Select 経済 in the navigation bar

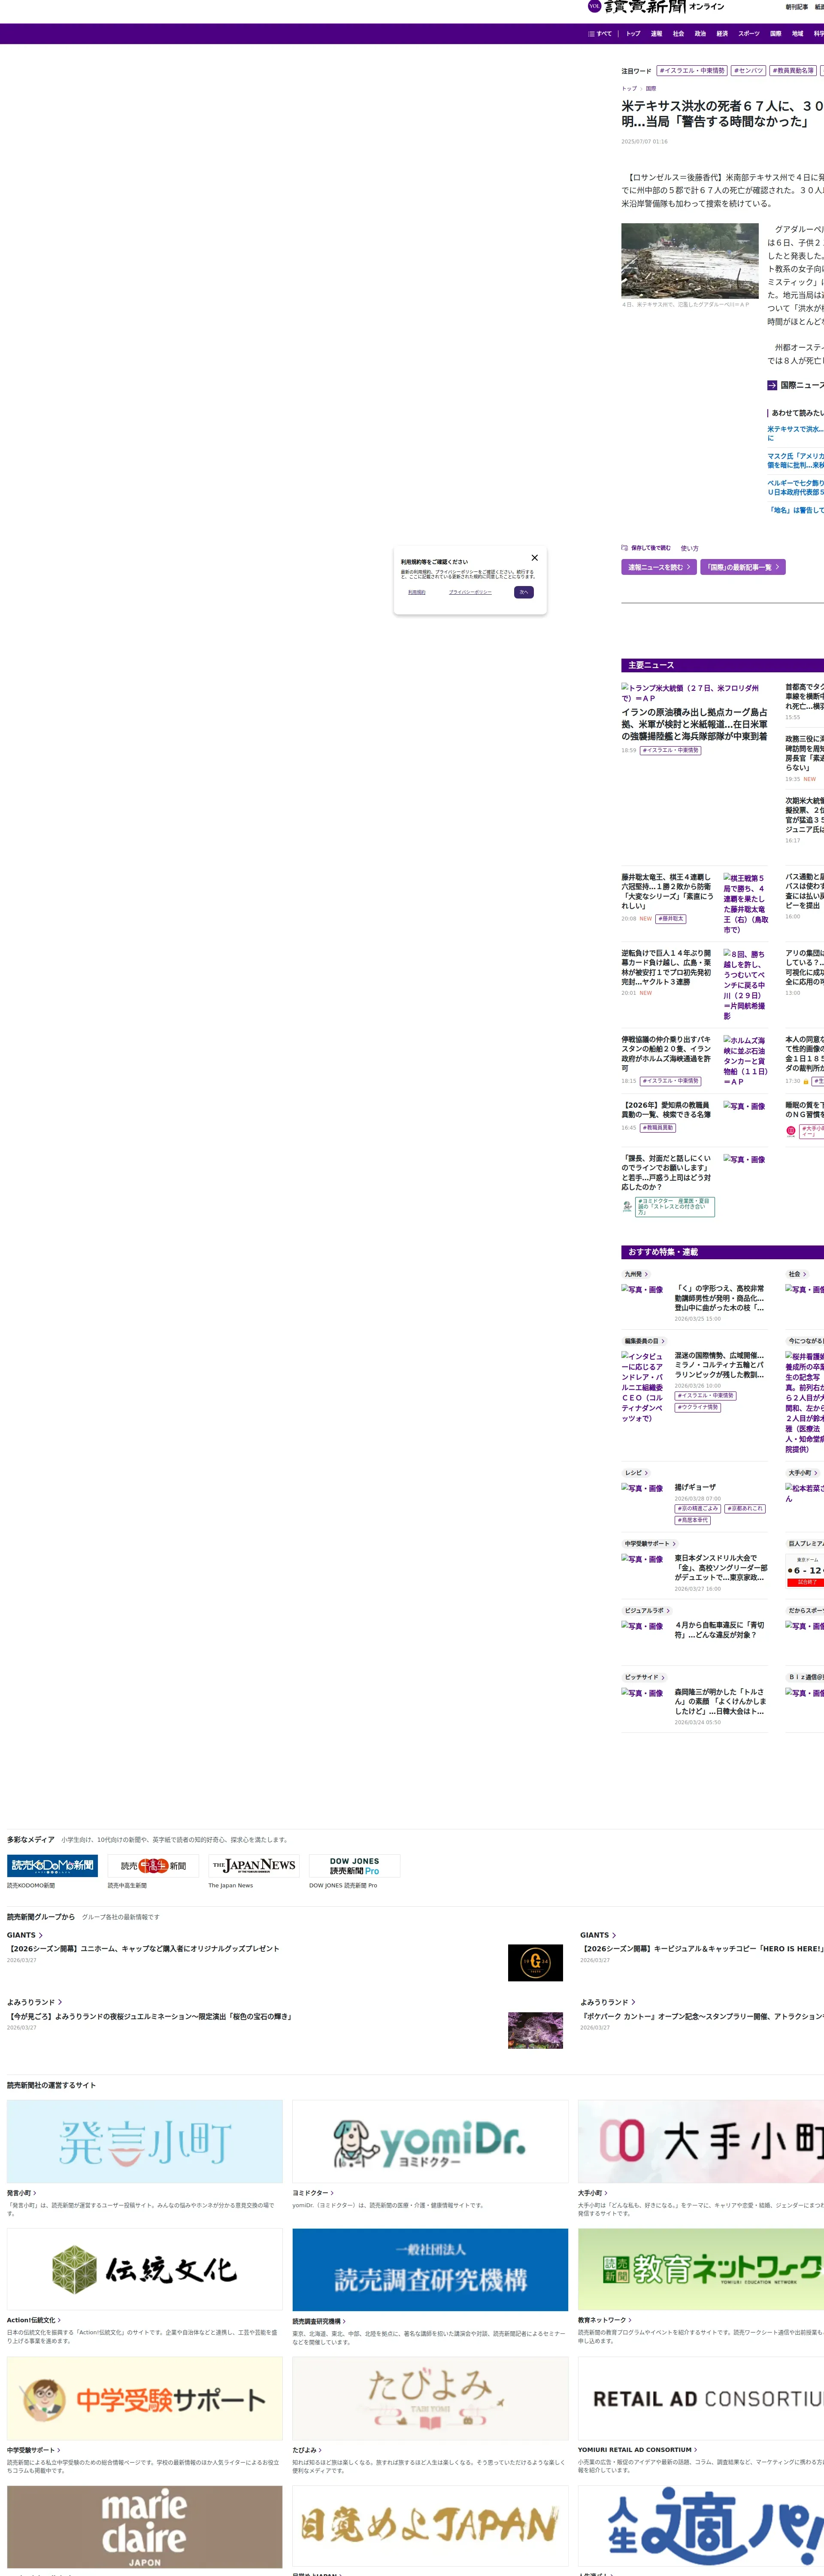click(x=722, y=34)
